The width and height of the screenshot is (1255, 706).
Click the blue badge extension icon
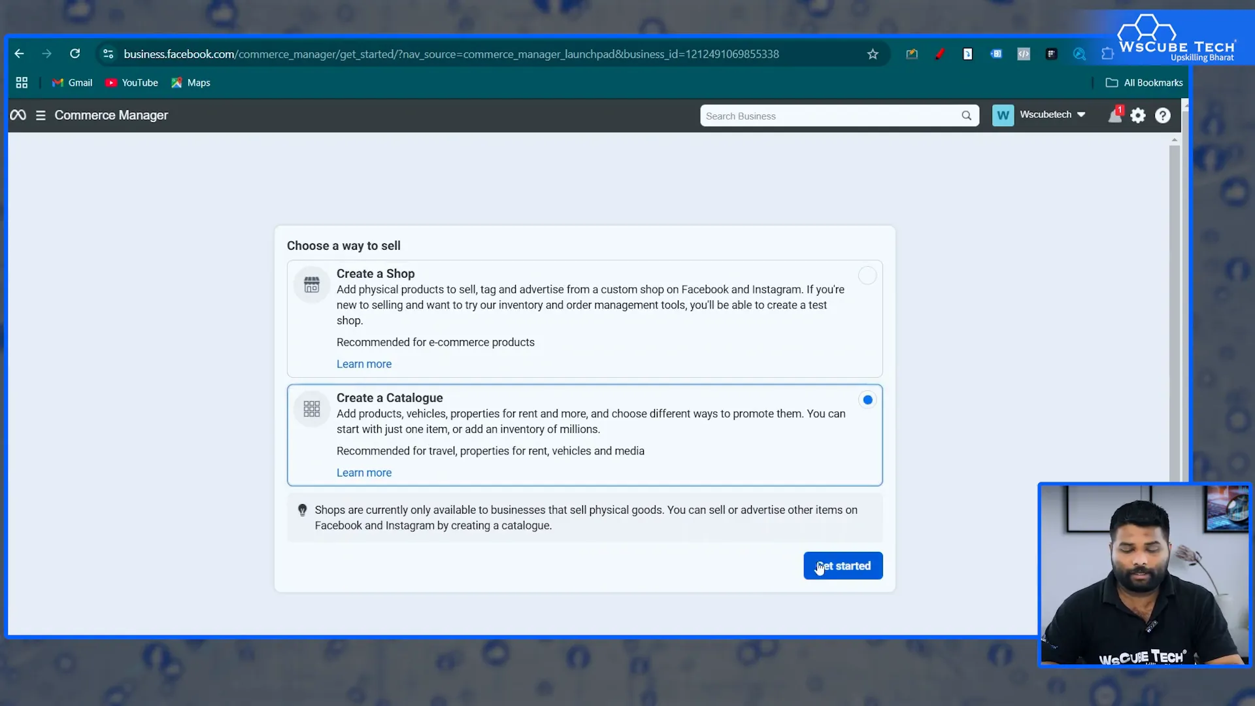click(996, 54)
